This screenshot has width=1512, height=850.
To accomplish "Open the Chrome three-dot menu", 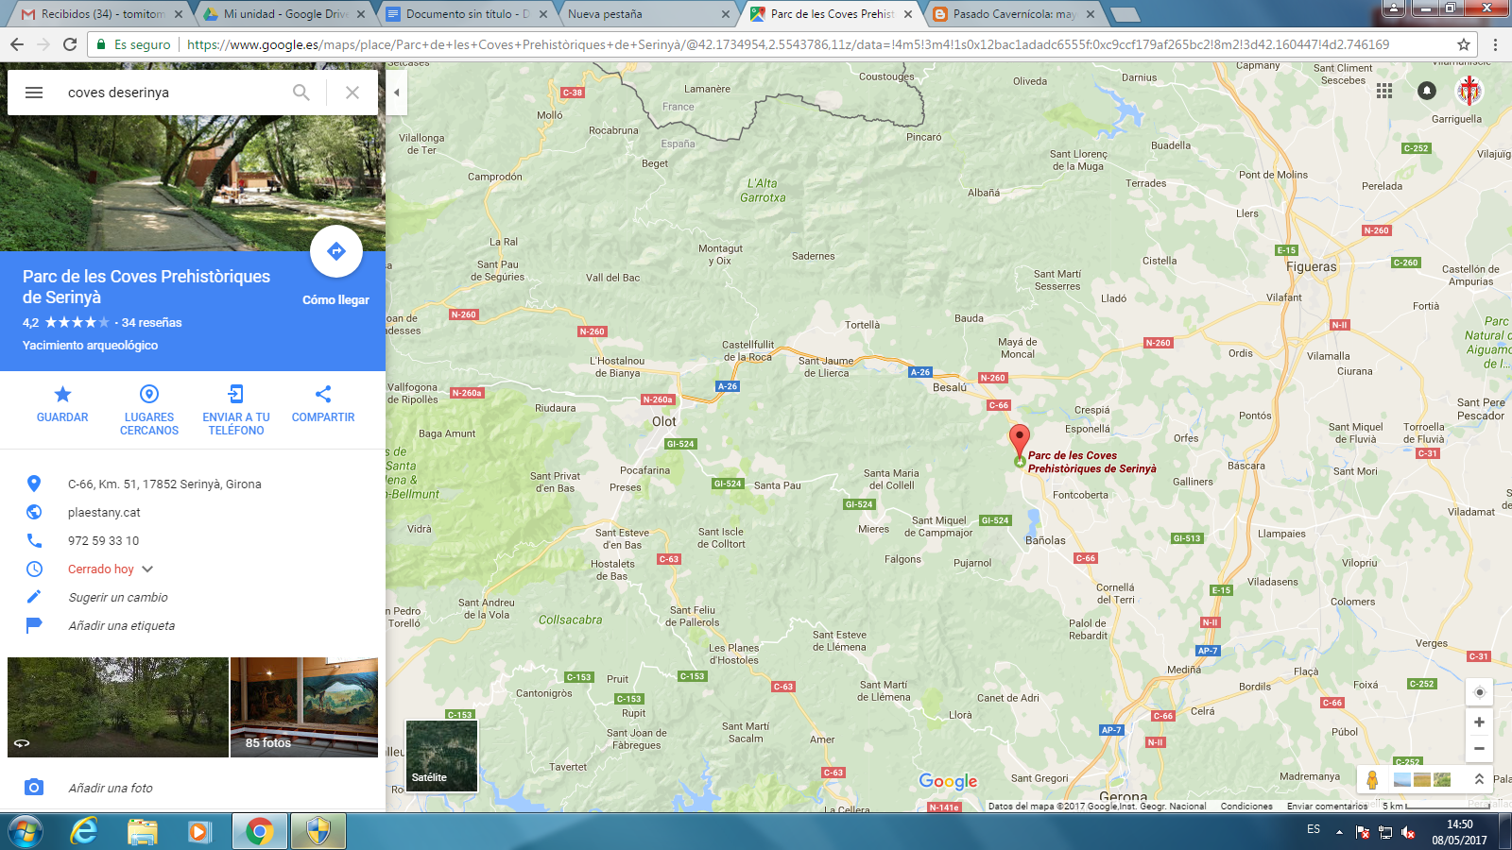I will (x=1495, y=44).
